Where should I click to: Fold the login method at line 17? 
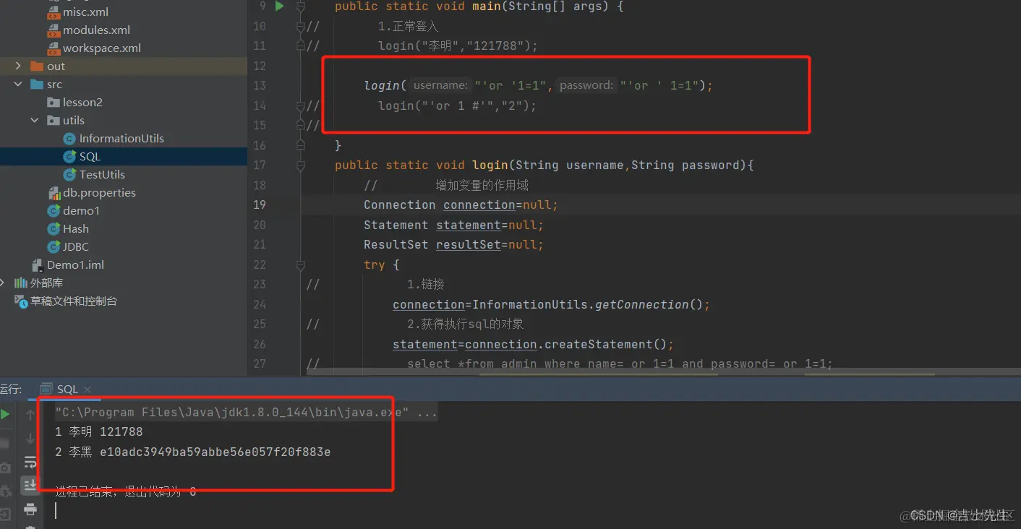pos(300,165)
